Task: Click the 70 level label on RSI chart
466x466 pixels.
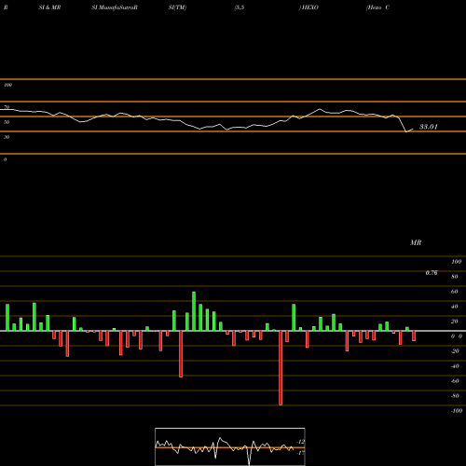Action: (7, 107)
